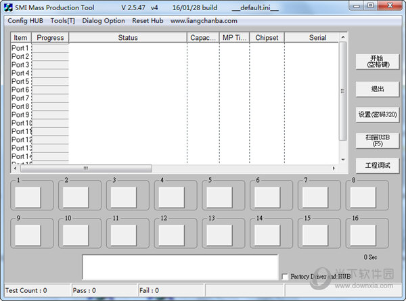Click the vertical scrollbar up arrow

[x=343, y=37]
